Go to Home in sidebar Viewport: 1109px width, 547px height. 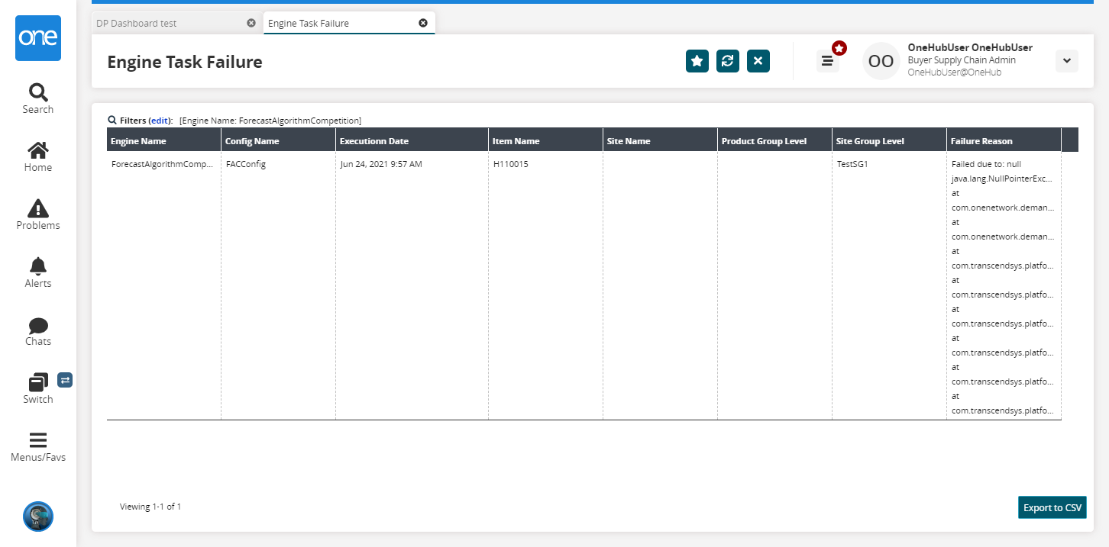38,150
